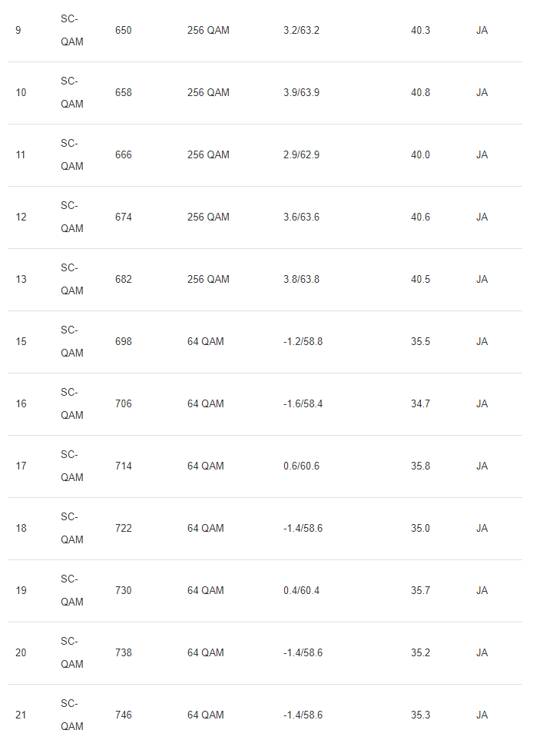Select the power reading 0.6/60.6

302,466
